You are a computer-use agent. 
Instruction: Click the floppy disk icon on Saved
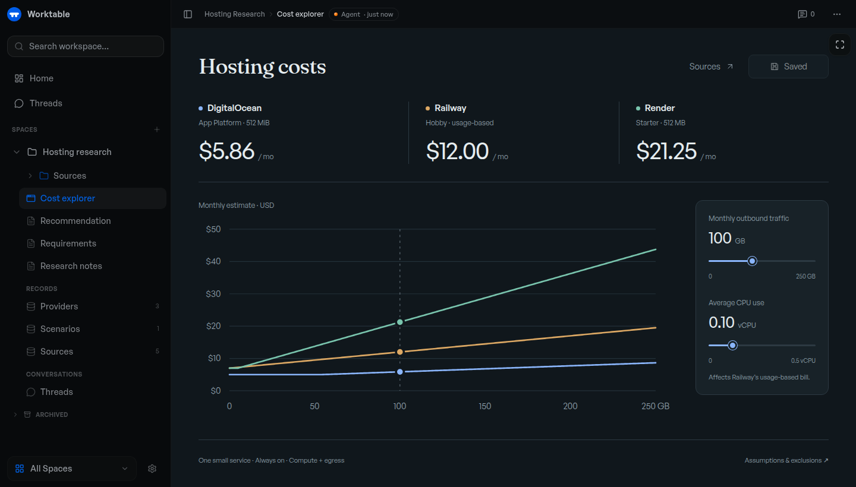click(775, 67)
